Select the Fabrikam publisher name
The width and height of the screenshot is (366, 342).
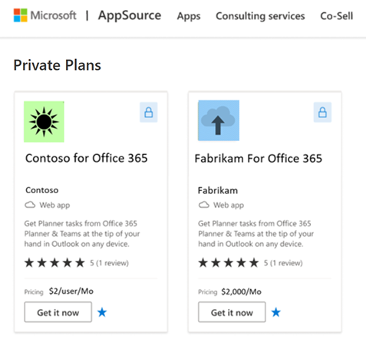(x=218, y=190)
